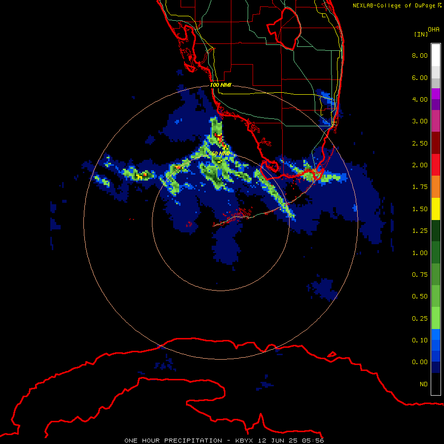Click the ONE HOUR PRECIPITATION caption text
This screenshot has width=444, height=444.
click(x=173, y=441)
